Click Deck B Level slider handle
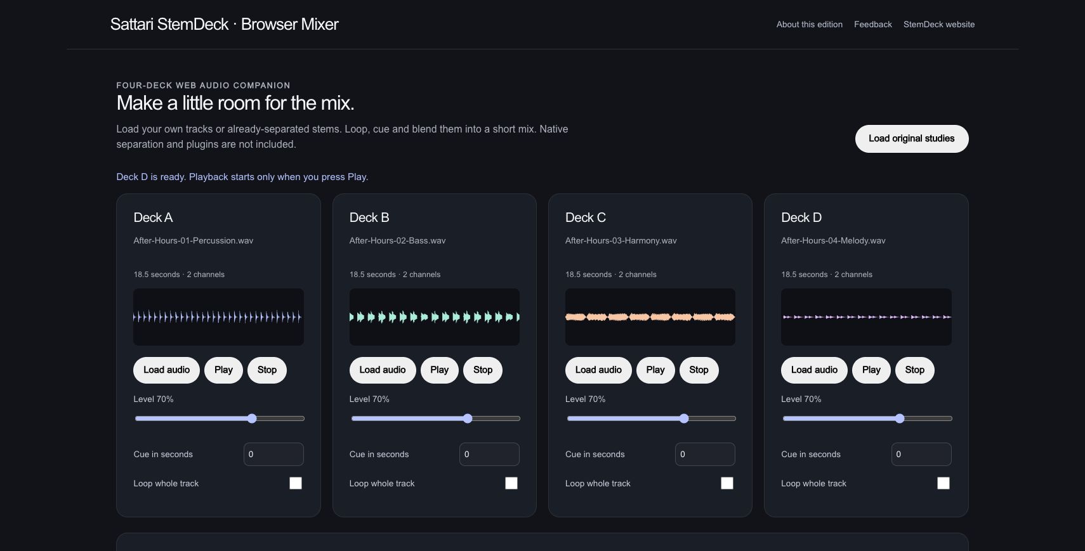Image resolution: width=1085 pixels, height=551 pixels. pyautogui.click(x=468, y=418)
